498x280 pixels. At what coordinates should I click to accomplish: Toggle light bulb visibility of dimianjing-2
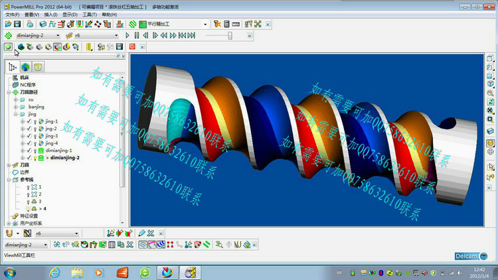(x=35, y=158)
